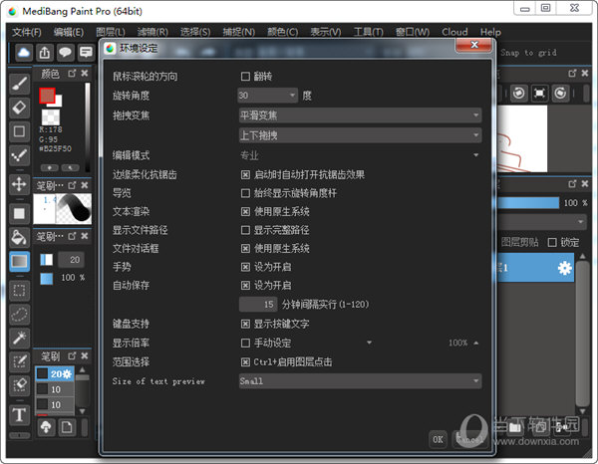Image resolution: width=598 pixels, height=464 pixels.
Task: Close the 环境设定 dialog
Action: point(473,45)
